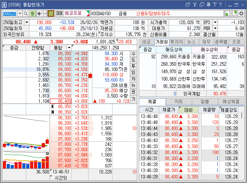This screenshot has height=183, width=247.
Task: Toggle the green 통 integrated button
Action: (x=33, y=13)
